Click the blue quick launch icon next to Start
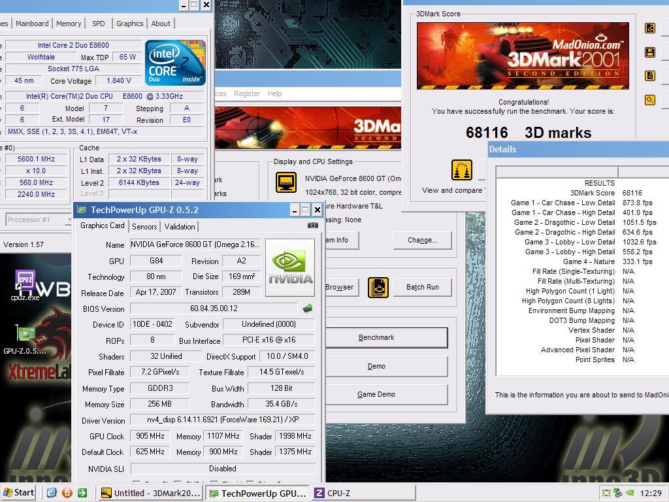 (52, 493)
